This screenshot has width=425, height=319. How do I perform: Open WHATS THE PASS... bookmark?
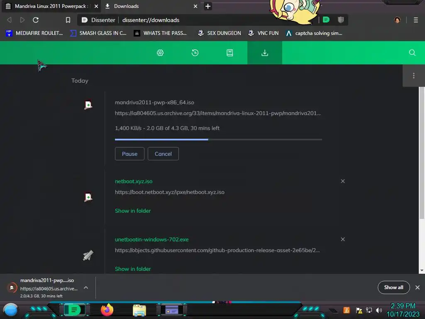tap(161, 33)
